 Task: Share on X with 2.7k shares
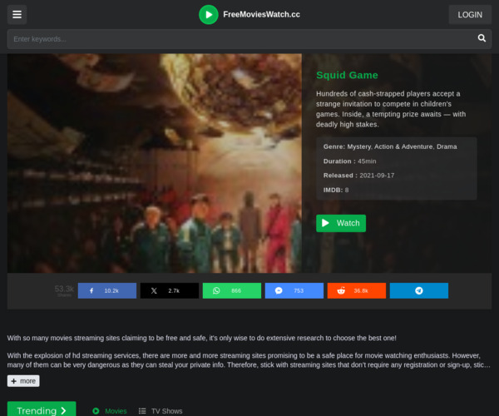[170, 290]
